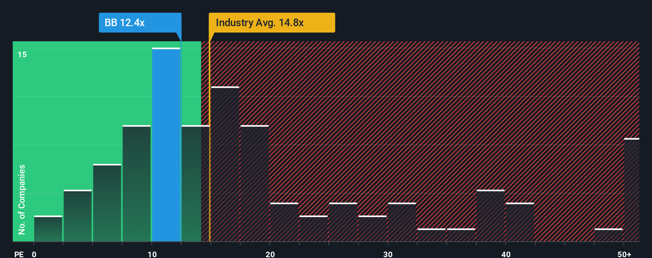
Task: Select the highlighted blue bar at PE 10
Action: [166, 144]
